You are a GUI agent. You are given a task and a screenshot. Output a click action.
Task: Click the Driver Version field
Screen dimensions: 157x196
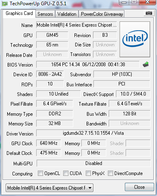click(93, 133)
